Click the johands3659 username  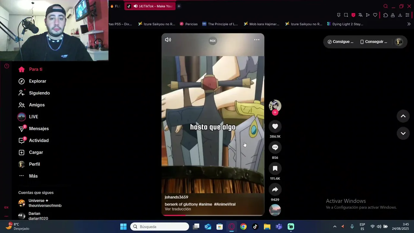coord(176,197)
